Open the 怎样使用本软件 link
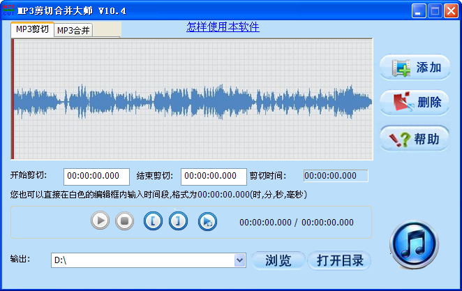Screen dimensions: 462x291 pyautogui.click(x=223, y=27)
